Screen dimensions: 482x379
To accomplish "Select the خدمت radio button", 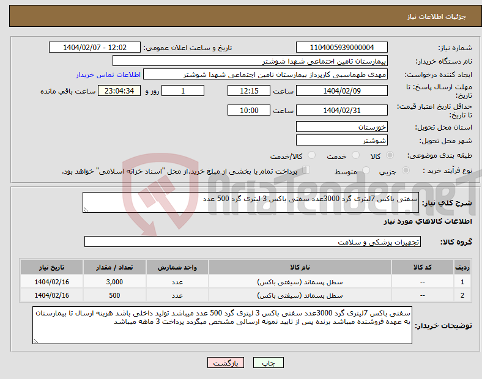I will click(x=355, y=155).
